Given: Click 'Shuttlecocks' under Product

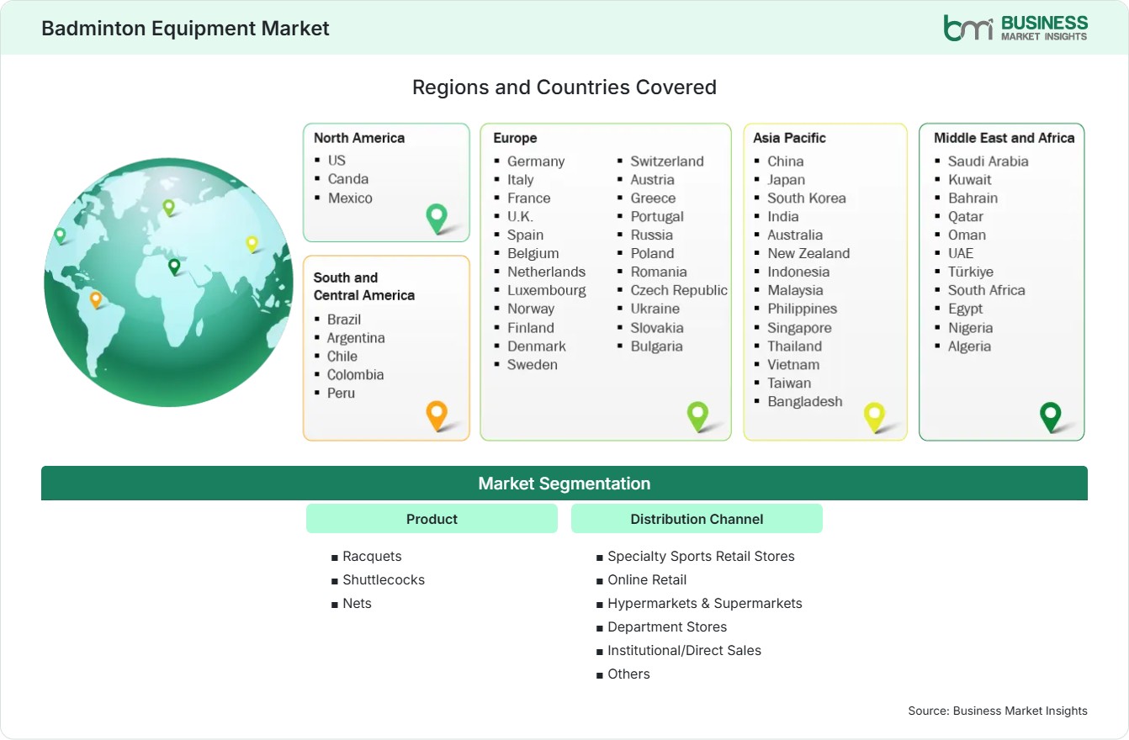Looking at the screenshot, I should point(384,580).
